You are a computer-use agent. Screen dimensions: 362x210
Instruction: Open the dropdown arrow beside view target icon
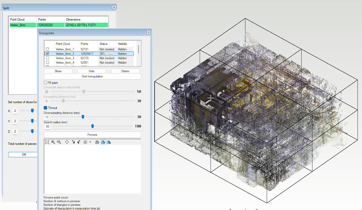(x=90, y=142)
